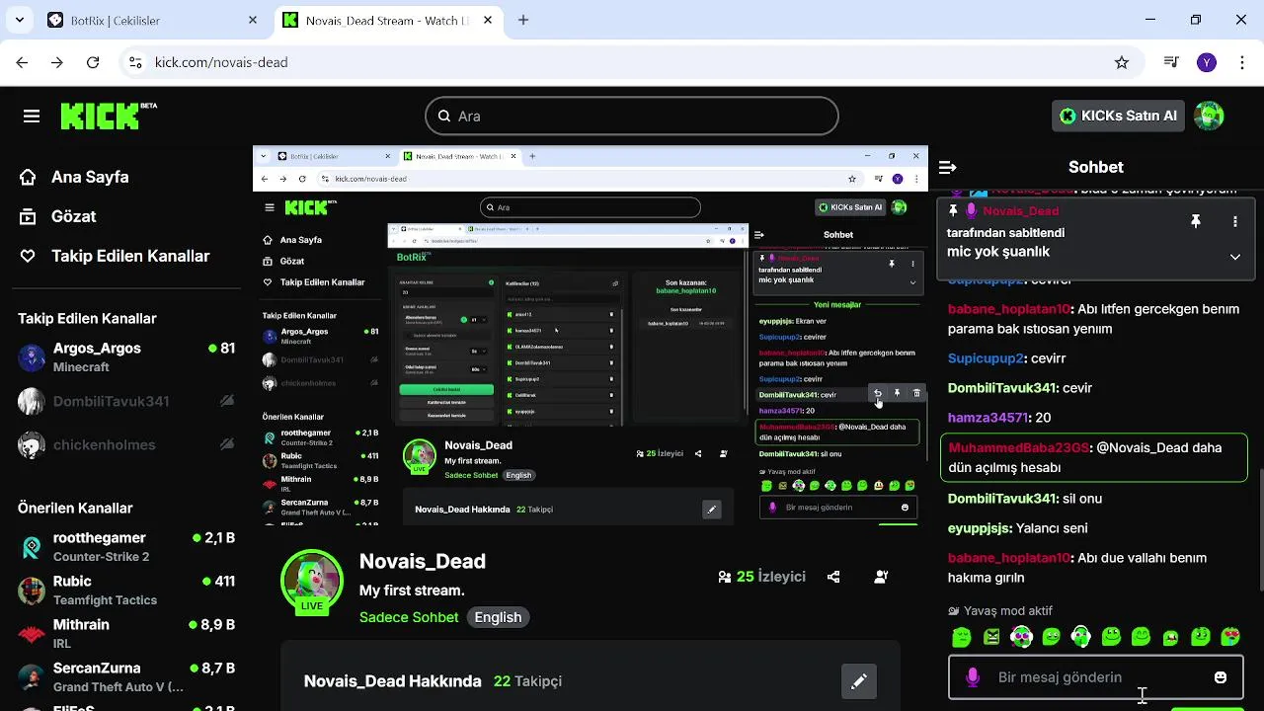Open Chrome media controls icon

point(1171,62)
